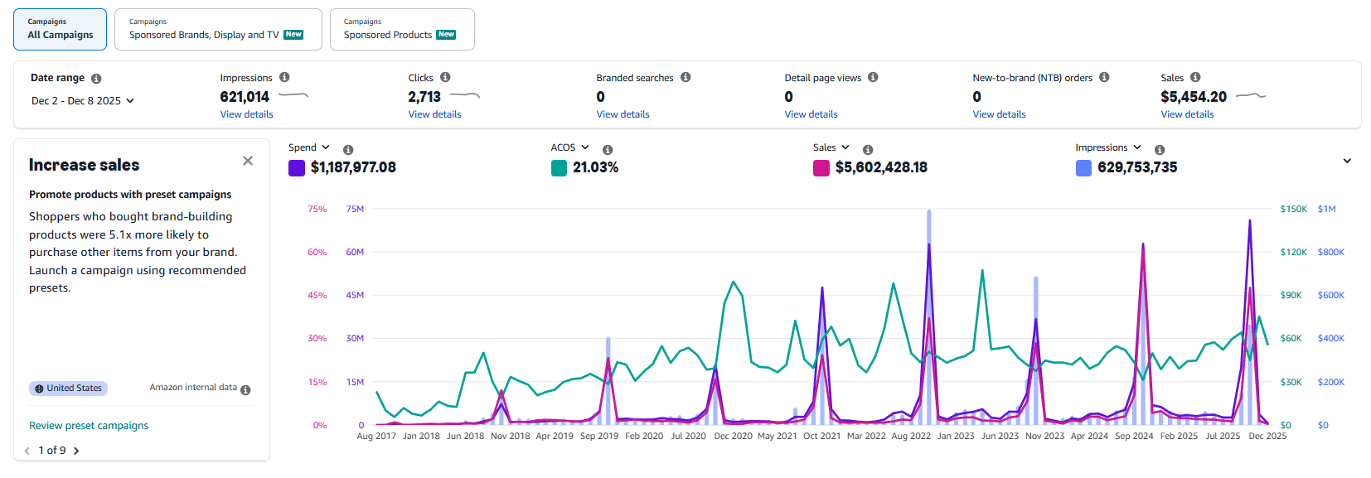Viewport: 1371px width, 478px height.
Task: Click the Branded searches info icon
Action: point(685,77)
